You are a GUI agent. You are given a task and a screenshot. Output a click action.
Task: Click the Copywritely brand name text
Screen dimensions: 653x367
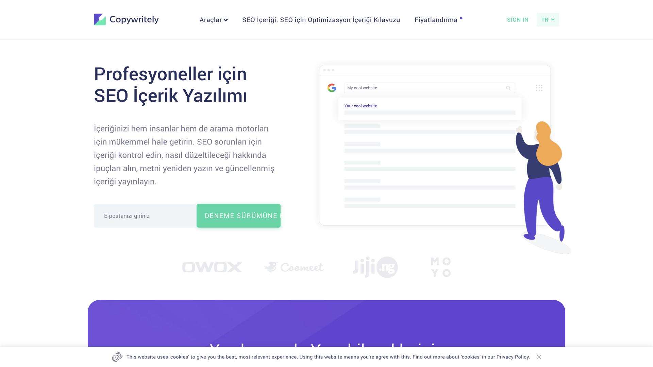(x=134, y=20)
